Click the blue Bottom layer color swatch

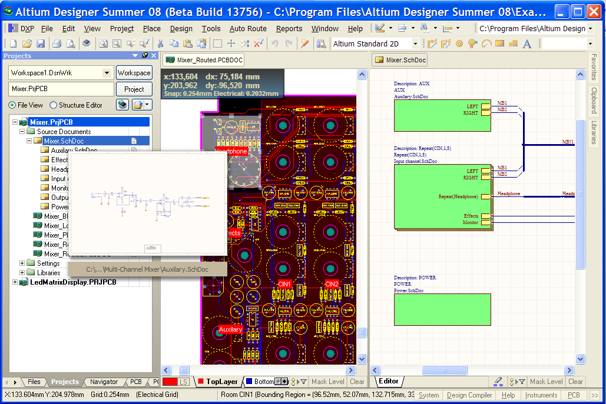click(249, 381)
